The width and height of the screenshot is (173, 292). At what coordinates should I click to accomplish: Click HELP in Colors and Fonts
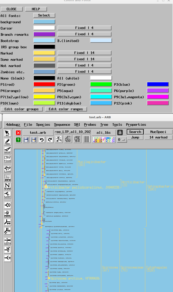(36, 9)
